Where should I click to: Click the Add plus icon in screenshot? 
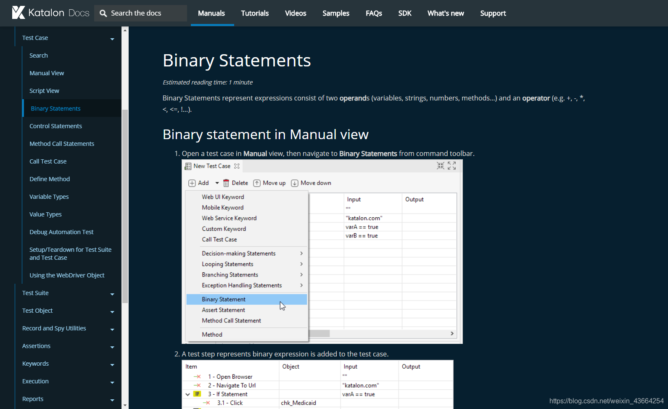click(x=192, y=183)
